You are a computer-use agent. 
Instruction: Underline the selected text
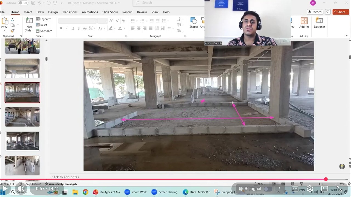click(73, 28)
